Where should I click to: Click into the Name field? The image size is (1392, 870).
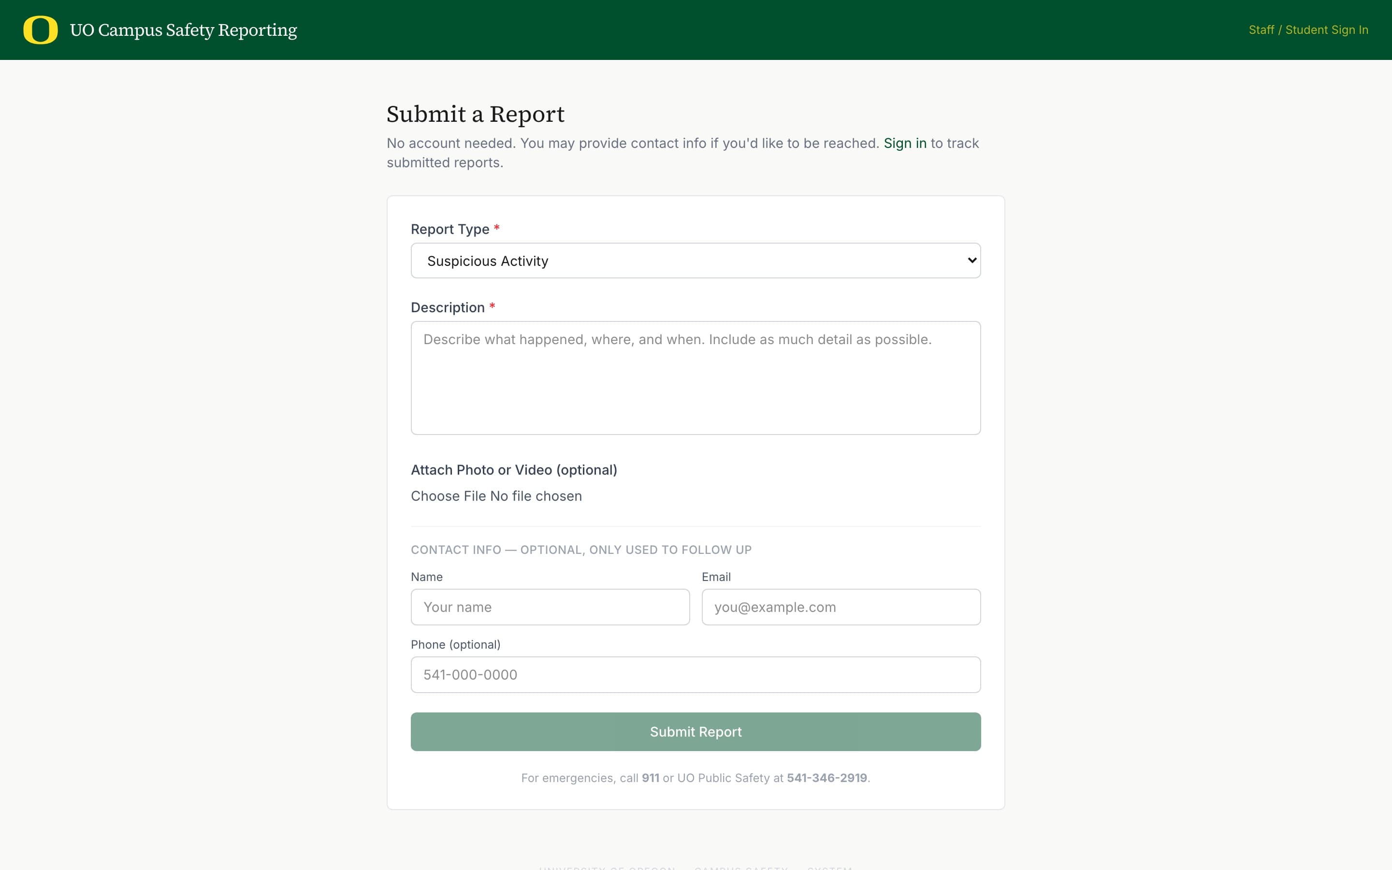pos(550,607)
